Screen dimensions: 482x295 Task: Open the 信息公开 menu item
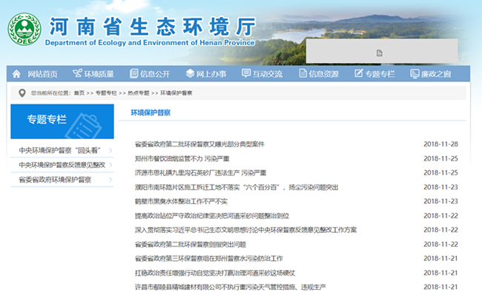tap(155, 74)
